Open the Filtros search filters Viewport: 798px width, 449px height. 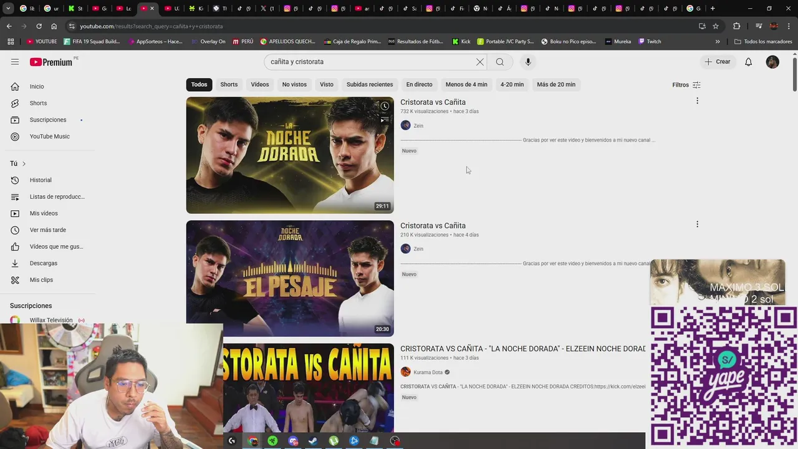(x=686, y=85)
